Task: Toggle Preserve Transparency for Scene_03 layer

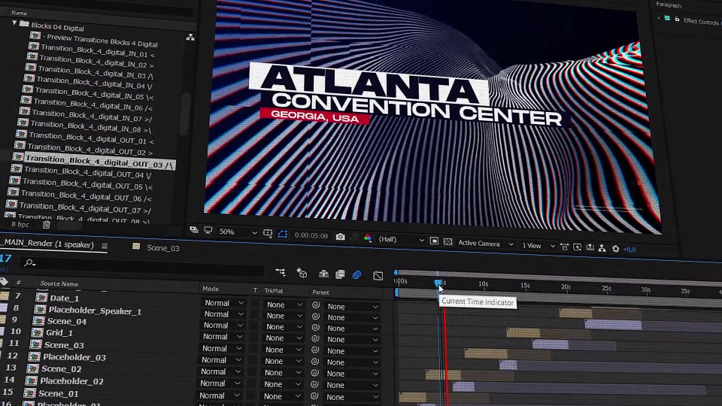Action: click(254, 349)
